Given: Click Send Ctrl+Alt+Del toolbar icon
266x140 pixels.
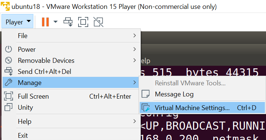Looking at the screenshot, I should click(x=68, y=22).
